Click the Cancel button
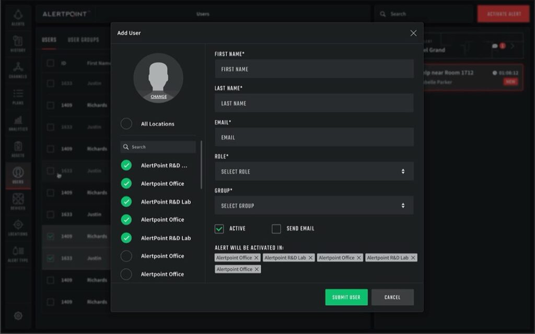Image resolution: width=535 pixels, height=334 pixels. coord(392,297)
